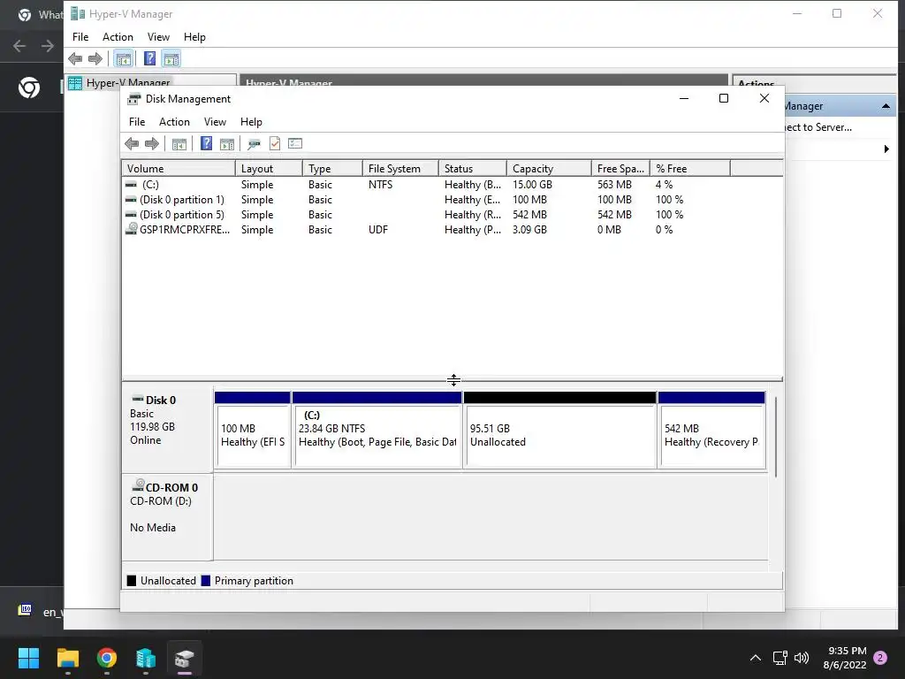The image size is (905, 679).
Task: Open File menu in Disk Management
Action: 137,122
